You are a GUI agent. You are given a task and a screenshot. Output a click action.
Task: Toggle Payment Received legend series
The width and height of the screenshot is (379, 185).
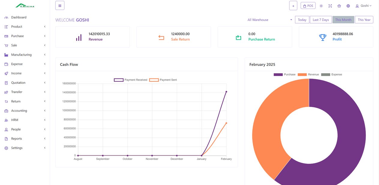(131, 80)
